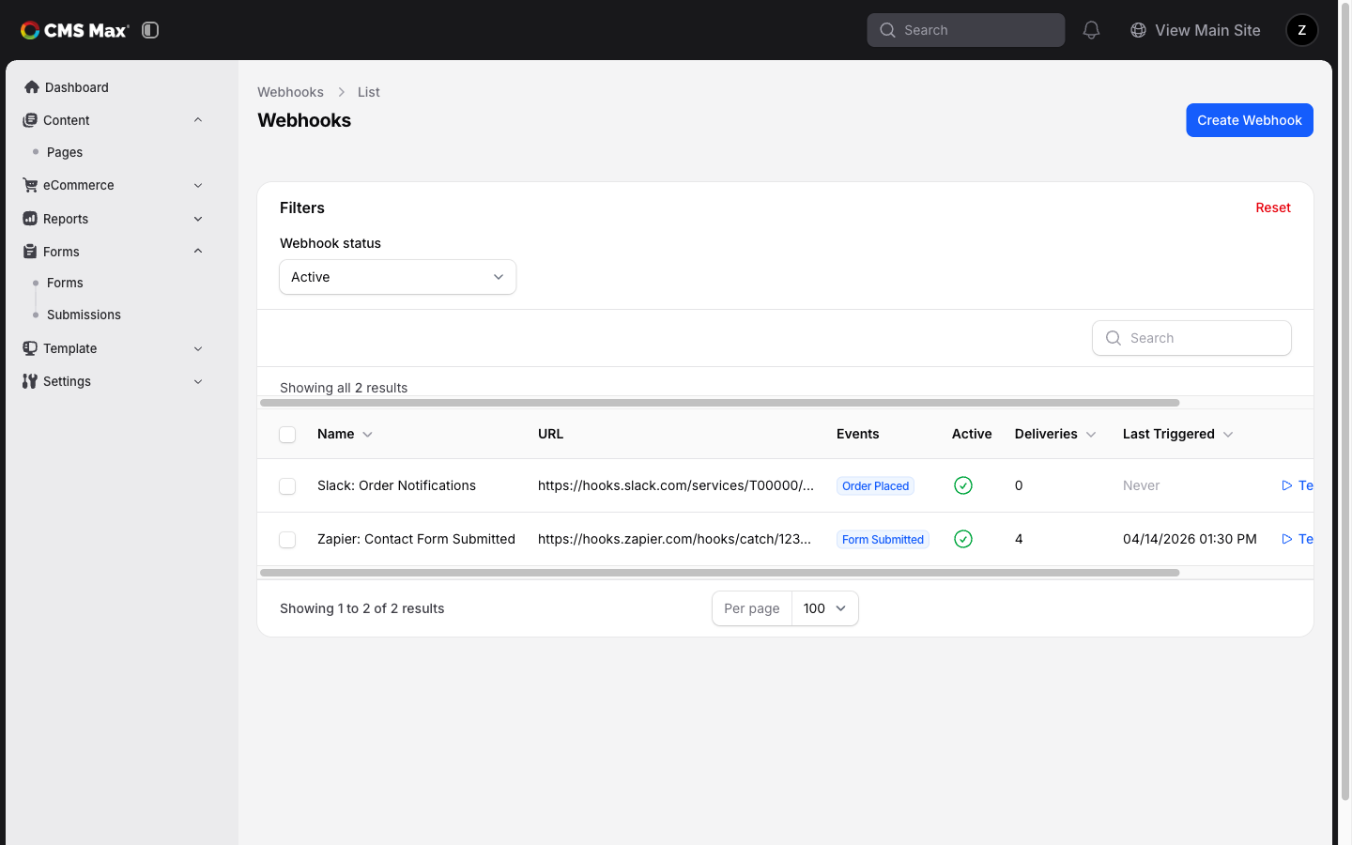Click the page vertical scrollbar

click(1345, 404)
